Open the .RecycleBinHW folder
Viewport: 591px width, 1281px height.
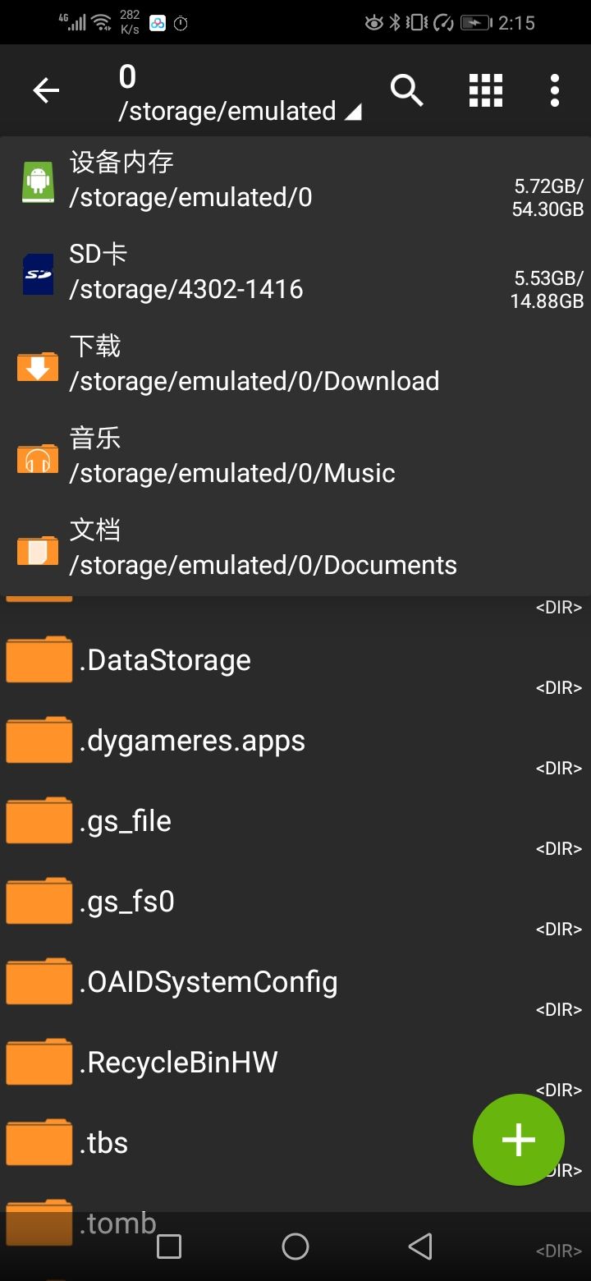(x=179, y=1063)
